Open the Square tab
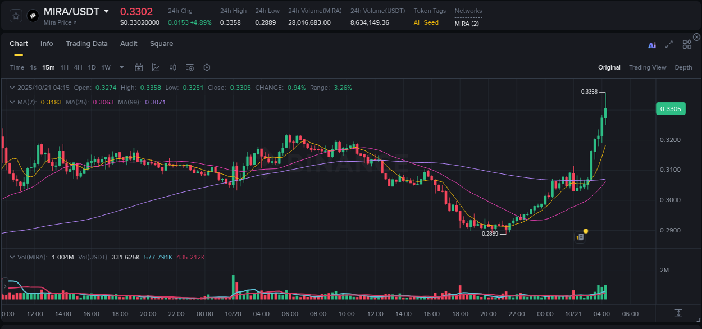The height and width of the screenshot is (329, 702). 161,43
